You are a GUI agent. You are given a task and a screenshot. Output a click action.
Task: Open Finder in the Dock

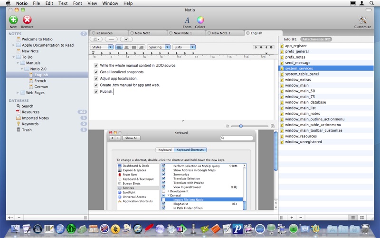pos(16,229)
